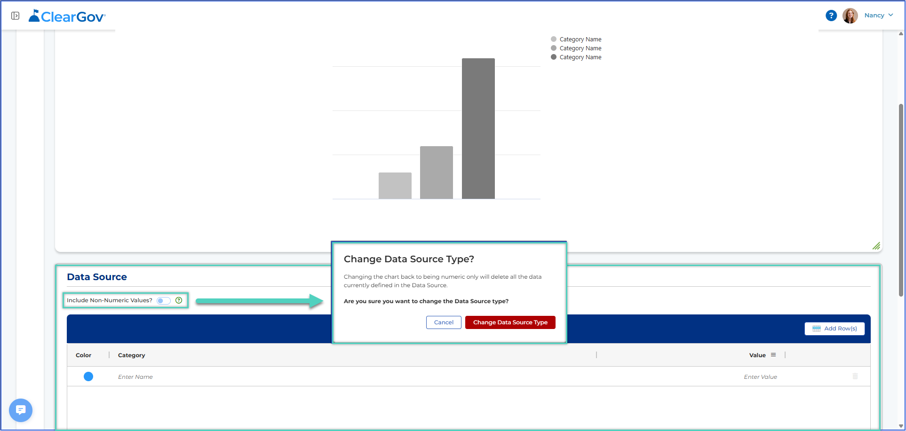906x431 pixels.
Task: Click the shortest light gray bar
Action: point(395,186)
